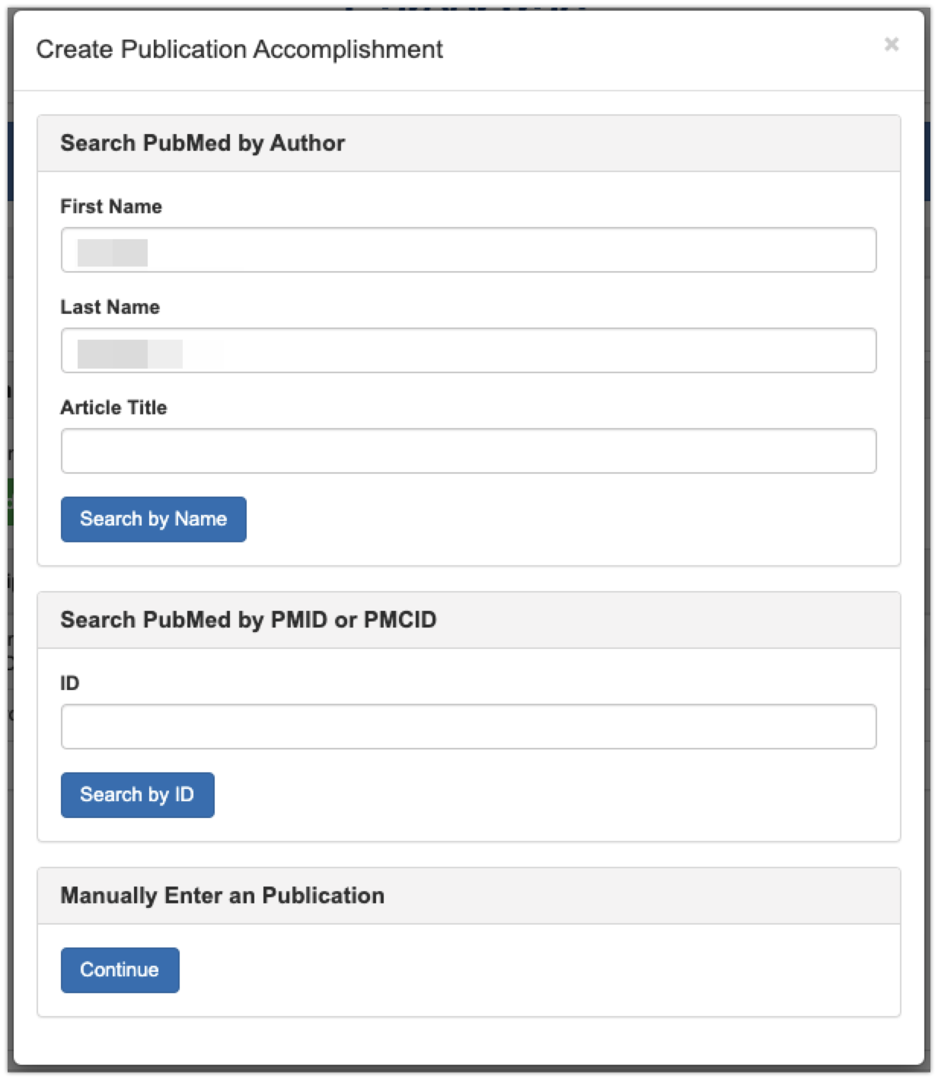Click empty space right of Continue button
The height and width of the screenshot is (1080, 938).
click(533, 970)
